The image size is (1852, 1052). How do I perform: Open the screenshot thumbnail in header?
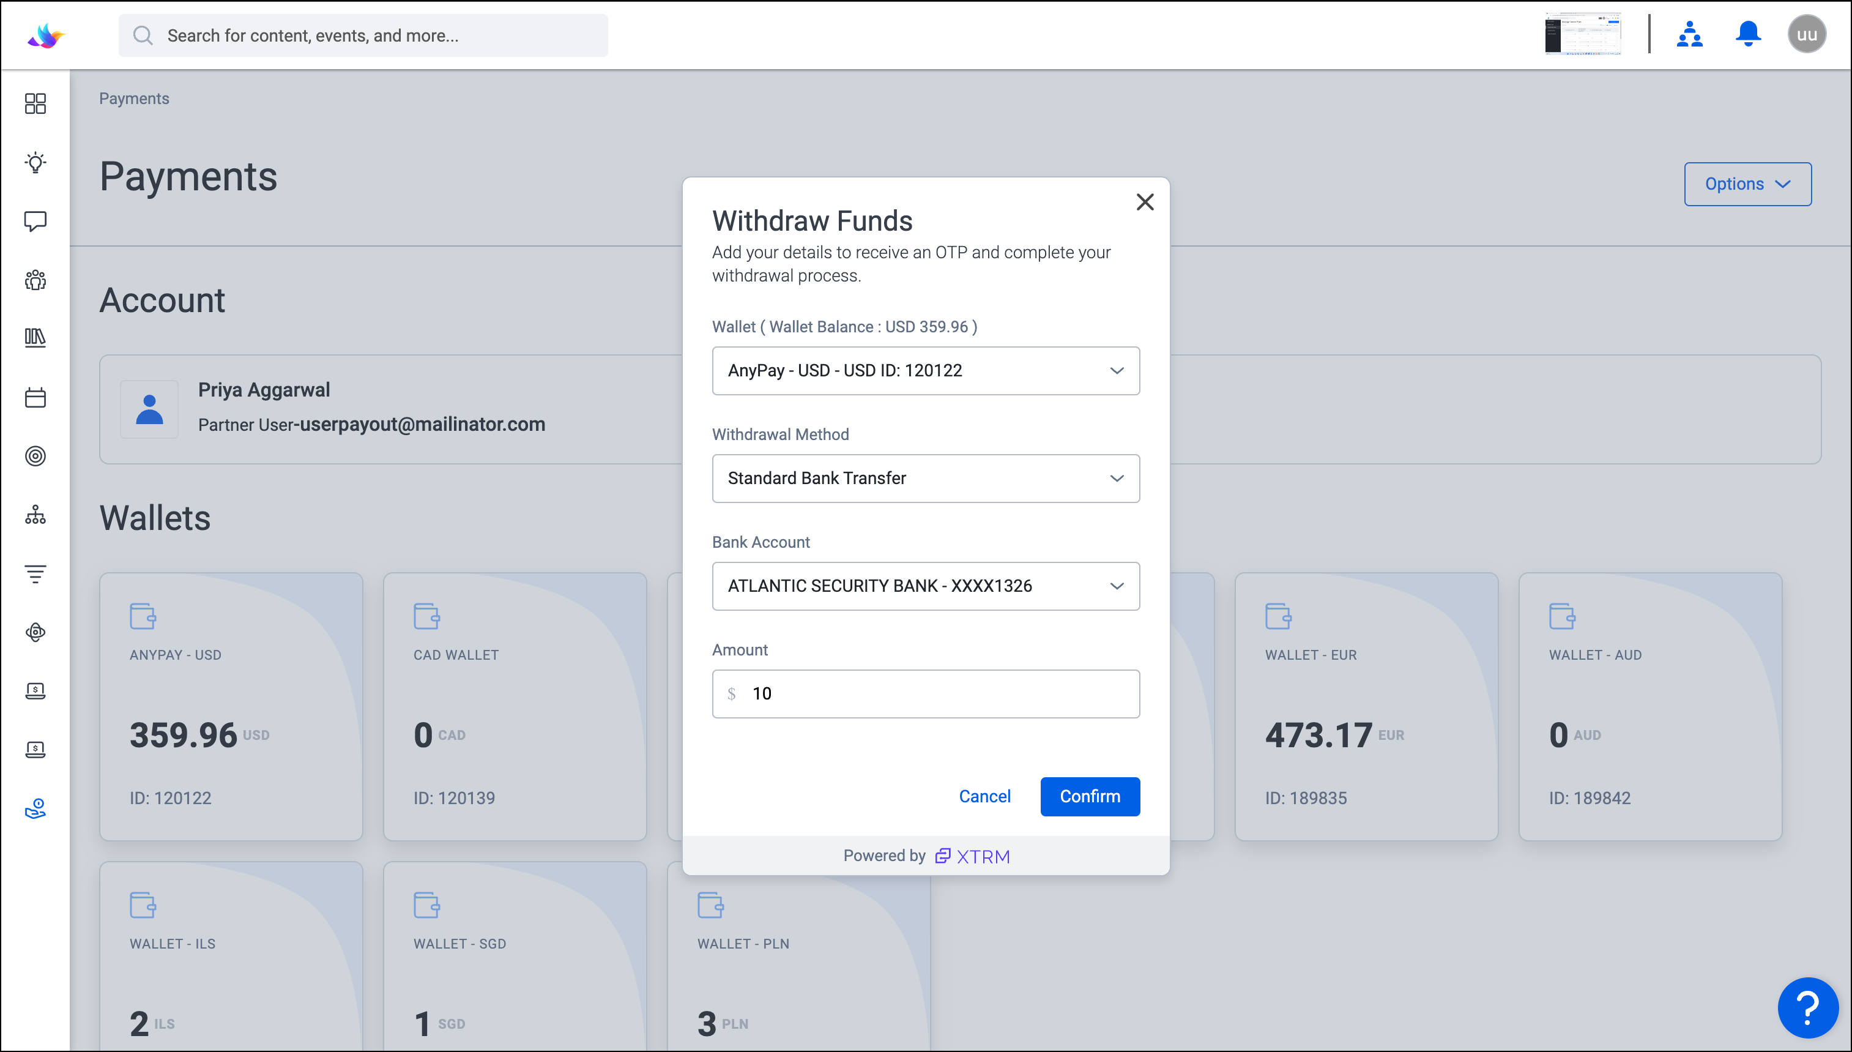1583,33
